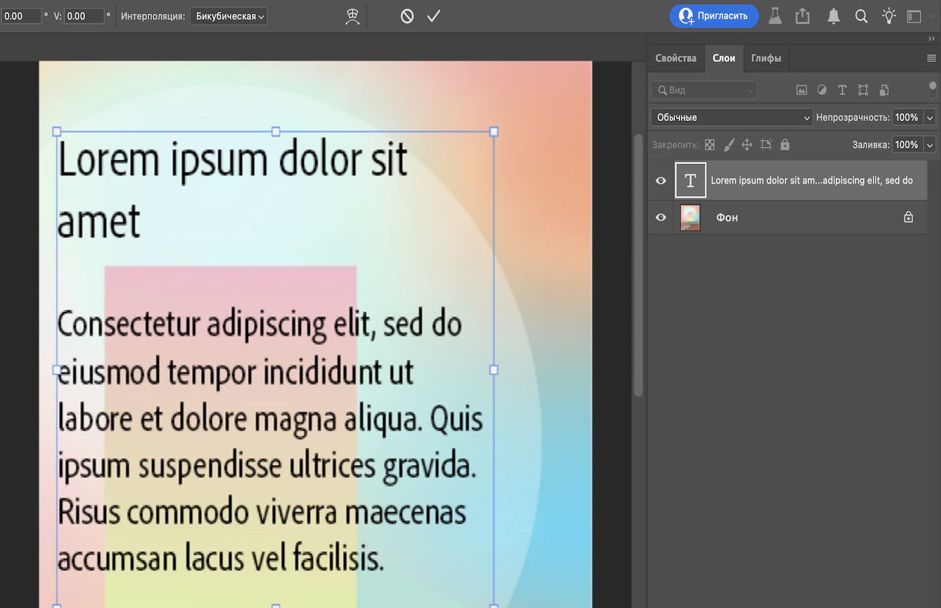The width and height of the screenshot is (941, 608).
Task: Open the Обычные blend mode dropdown
Action: click(730, 117)
